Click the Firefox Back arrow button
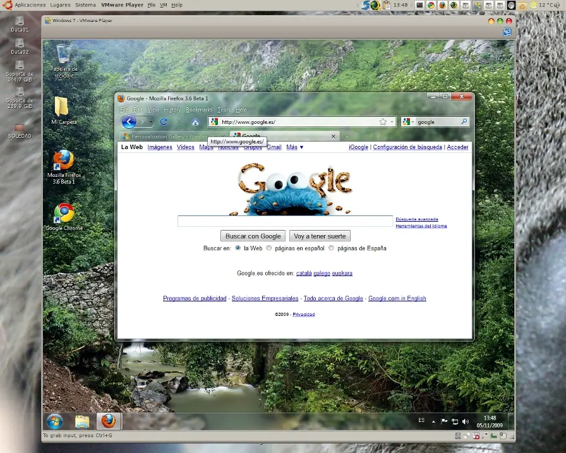The width and height of the screenshot is (566, 453). 129,122
